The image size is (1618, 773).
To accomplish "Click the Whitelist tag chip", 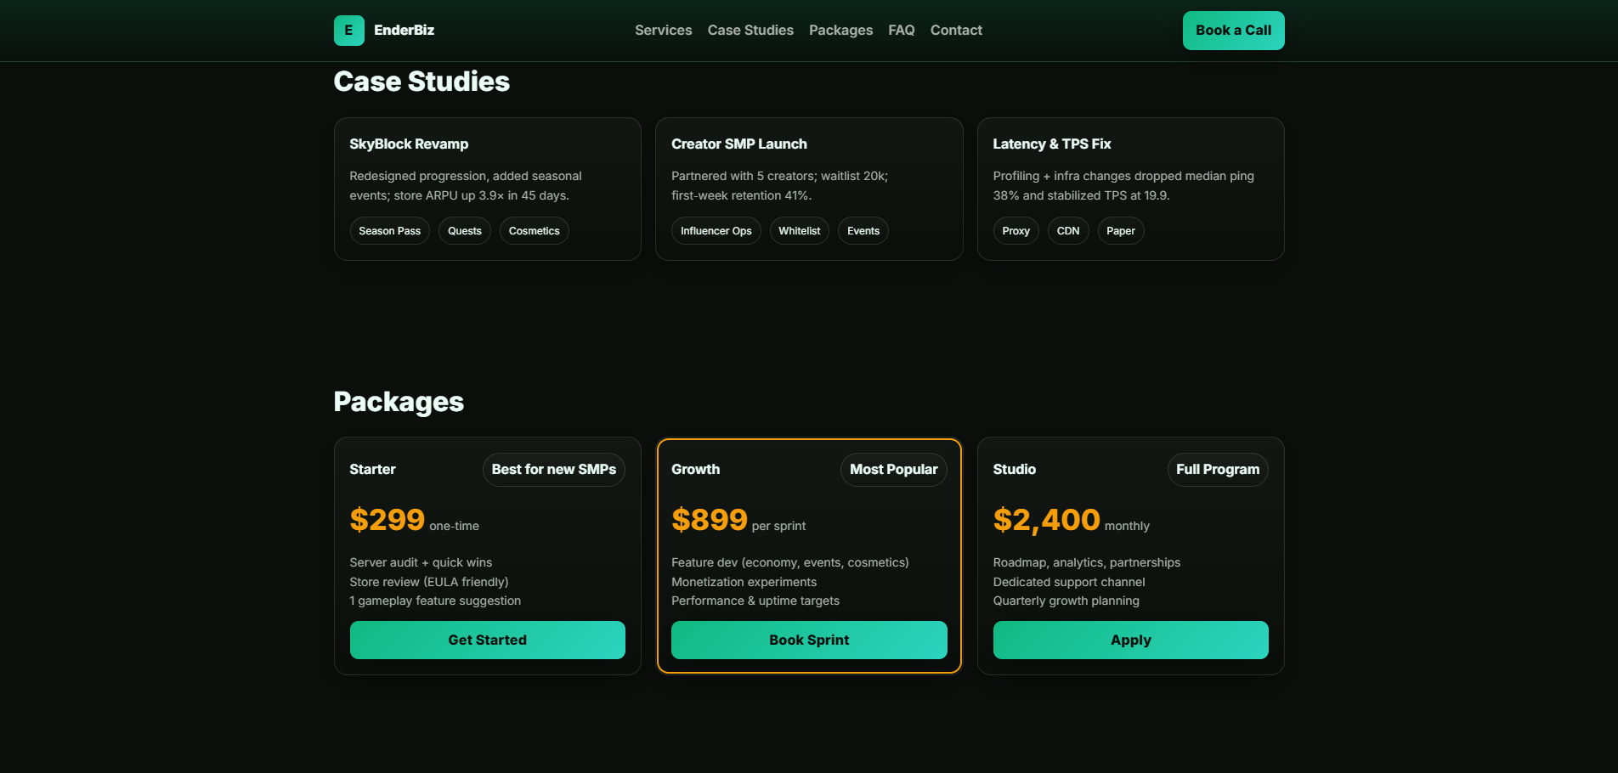I will (x=799, y=231).
